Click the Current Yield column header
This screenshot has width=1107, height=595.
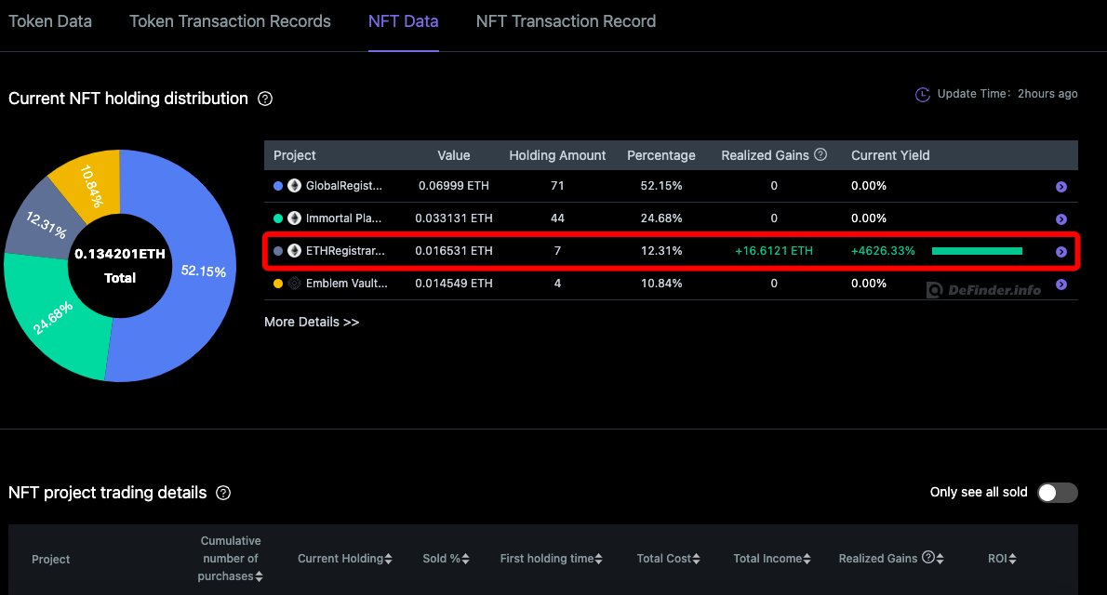890,155
